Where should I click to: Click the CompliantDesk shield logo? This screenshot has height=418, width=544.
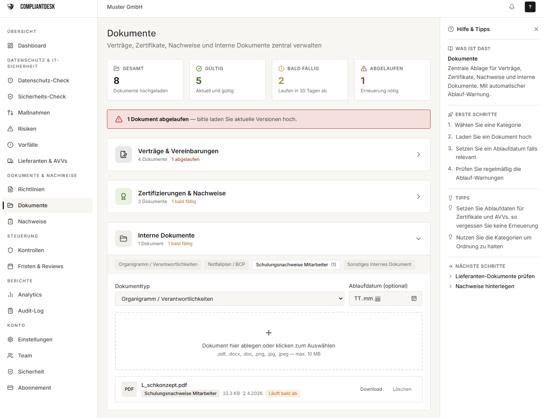point(11,7)
